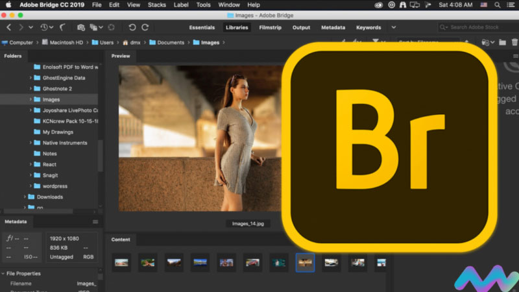This screenshot has width=519, height=292.
Task: Open the Metadata panel options menu
Action: point(95,222)
